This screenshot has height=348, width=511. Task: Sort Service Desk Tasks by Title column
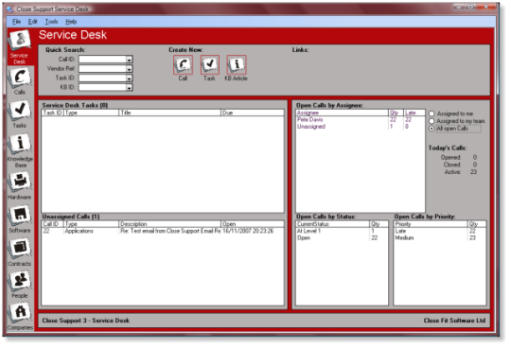169,113
